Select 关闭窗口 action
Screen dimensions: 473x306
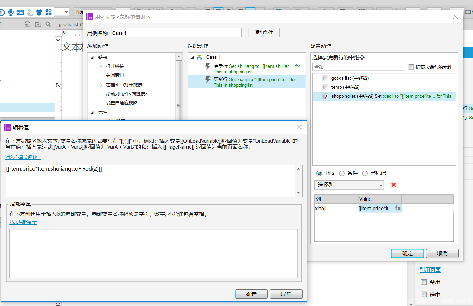point(115,75)
